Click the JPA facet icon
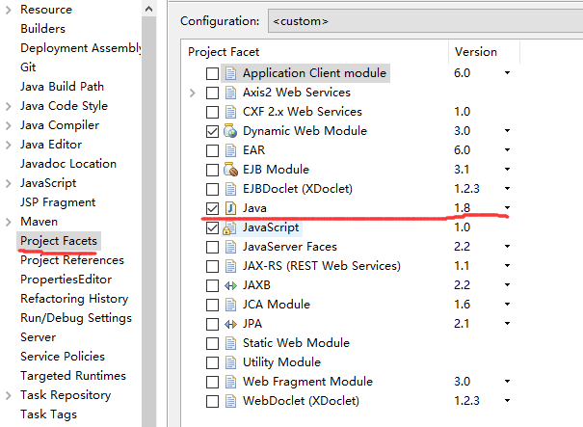 click(x=230, y=324)
